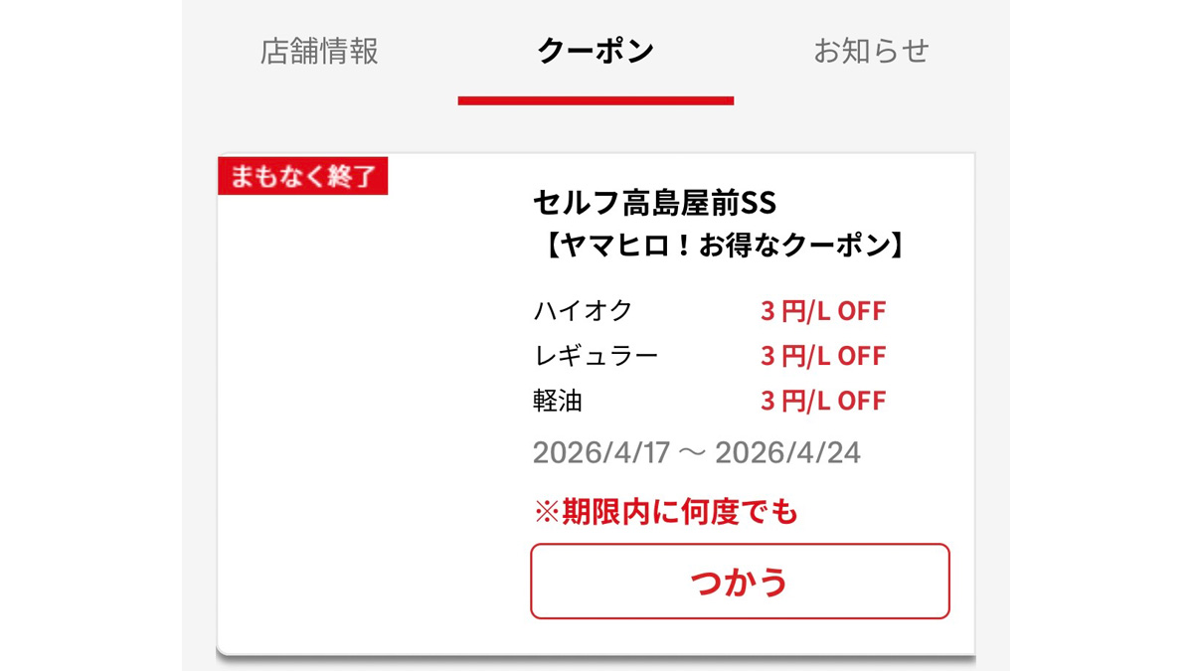Click the ヤマヒロ！お得なクーポン title

tap(723, 246)
